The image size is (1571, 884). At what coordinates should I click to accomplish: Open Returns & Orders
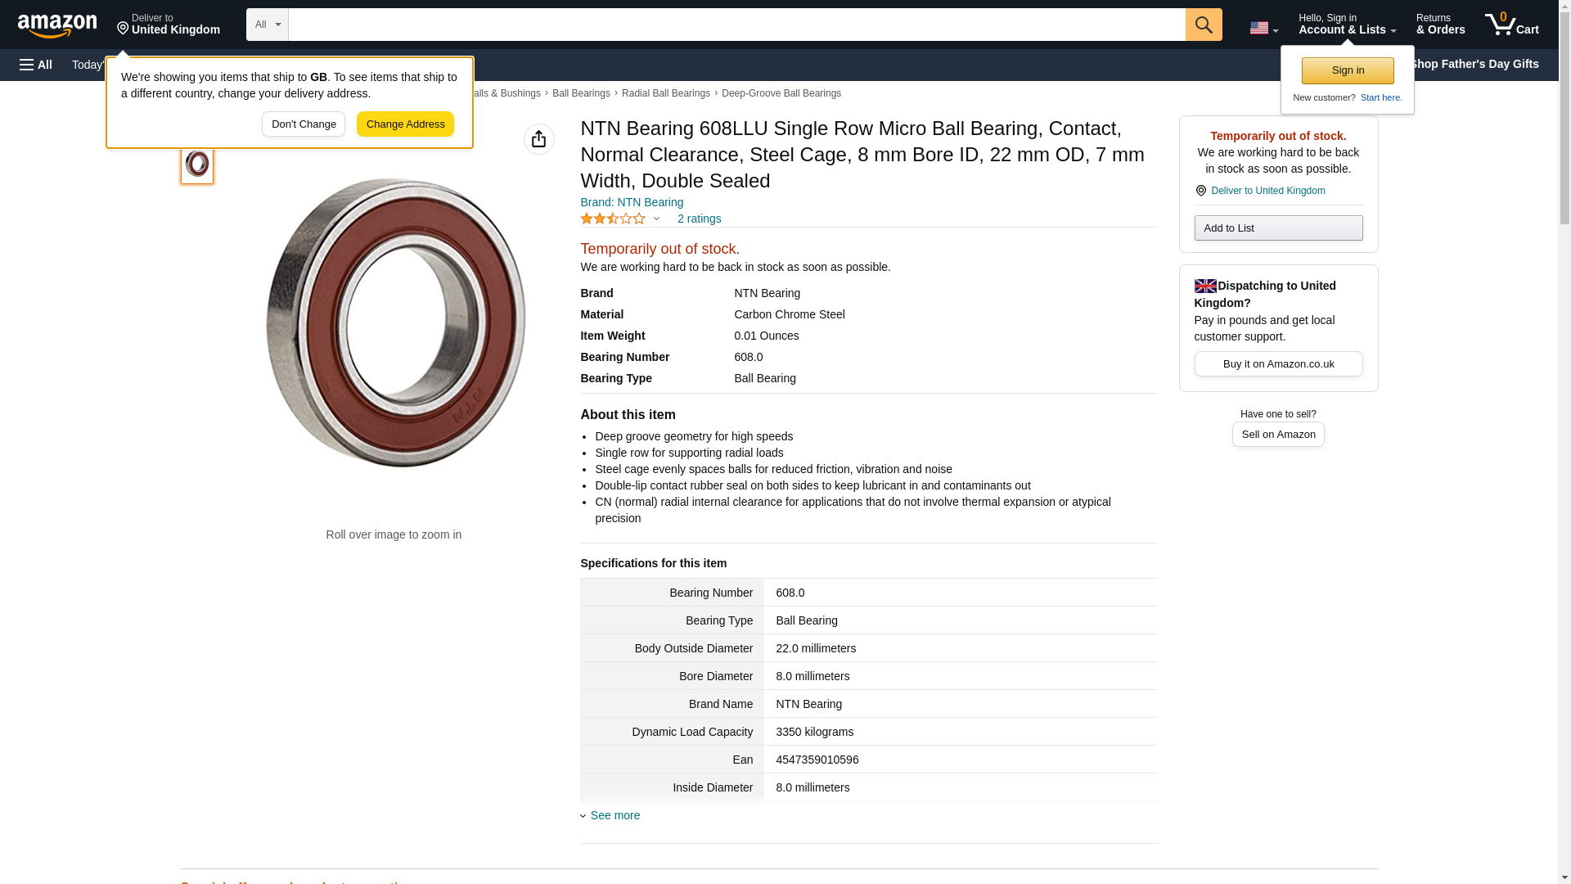click(x=1440, y=25)
